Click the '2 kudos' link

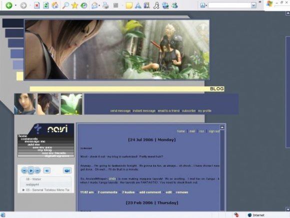(x=128, y=192)
